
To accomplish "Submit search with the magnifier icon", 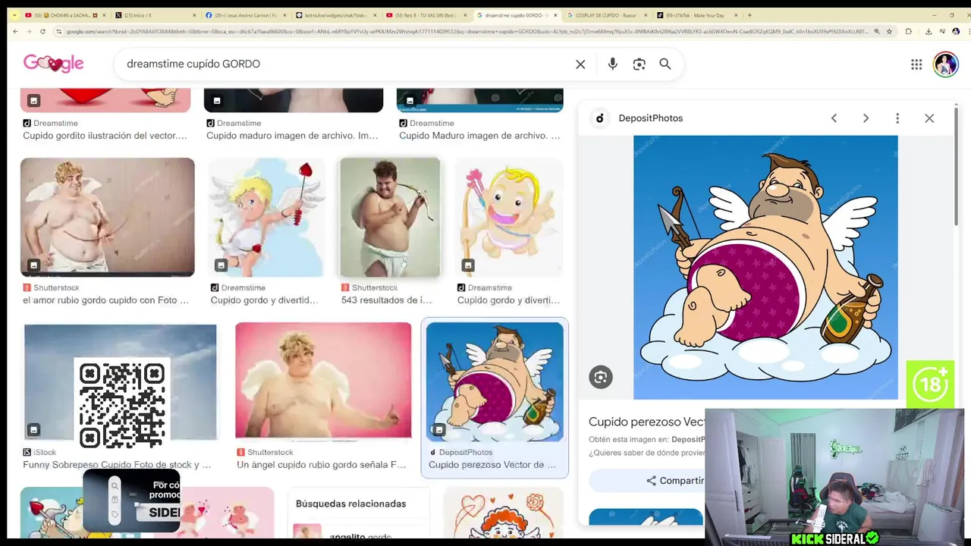I will coord(665,64).
